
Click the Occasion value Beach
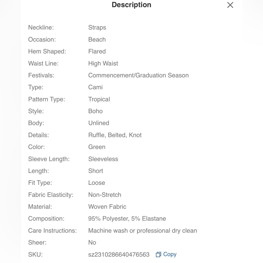click(x=97, y=40)
